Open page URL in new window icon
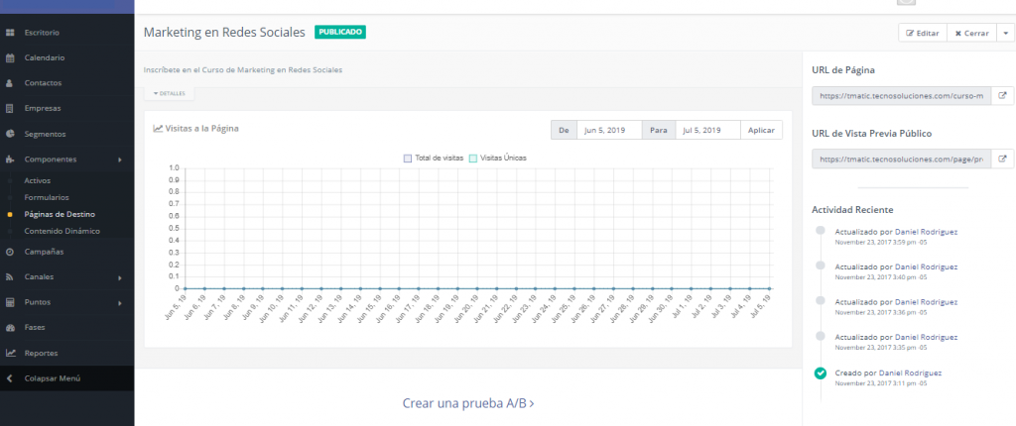 pos(1002,96)
